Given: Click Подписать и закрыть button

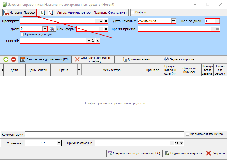Looking at the screenshot, I should click(183, 153).
